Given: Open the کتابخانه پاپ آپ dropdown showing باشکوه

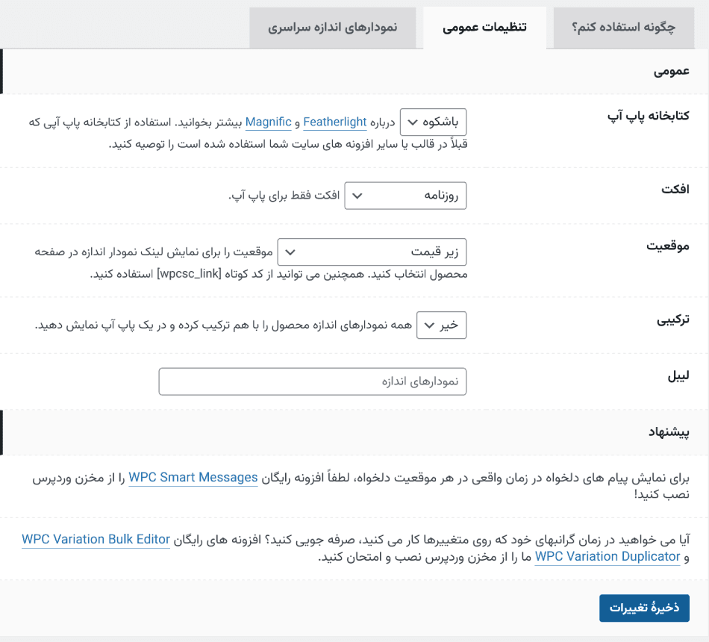Looking at the screenshot, I should [x=433, y=122].
